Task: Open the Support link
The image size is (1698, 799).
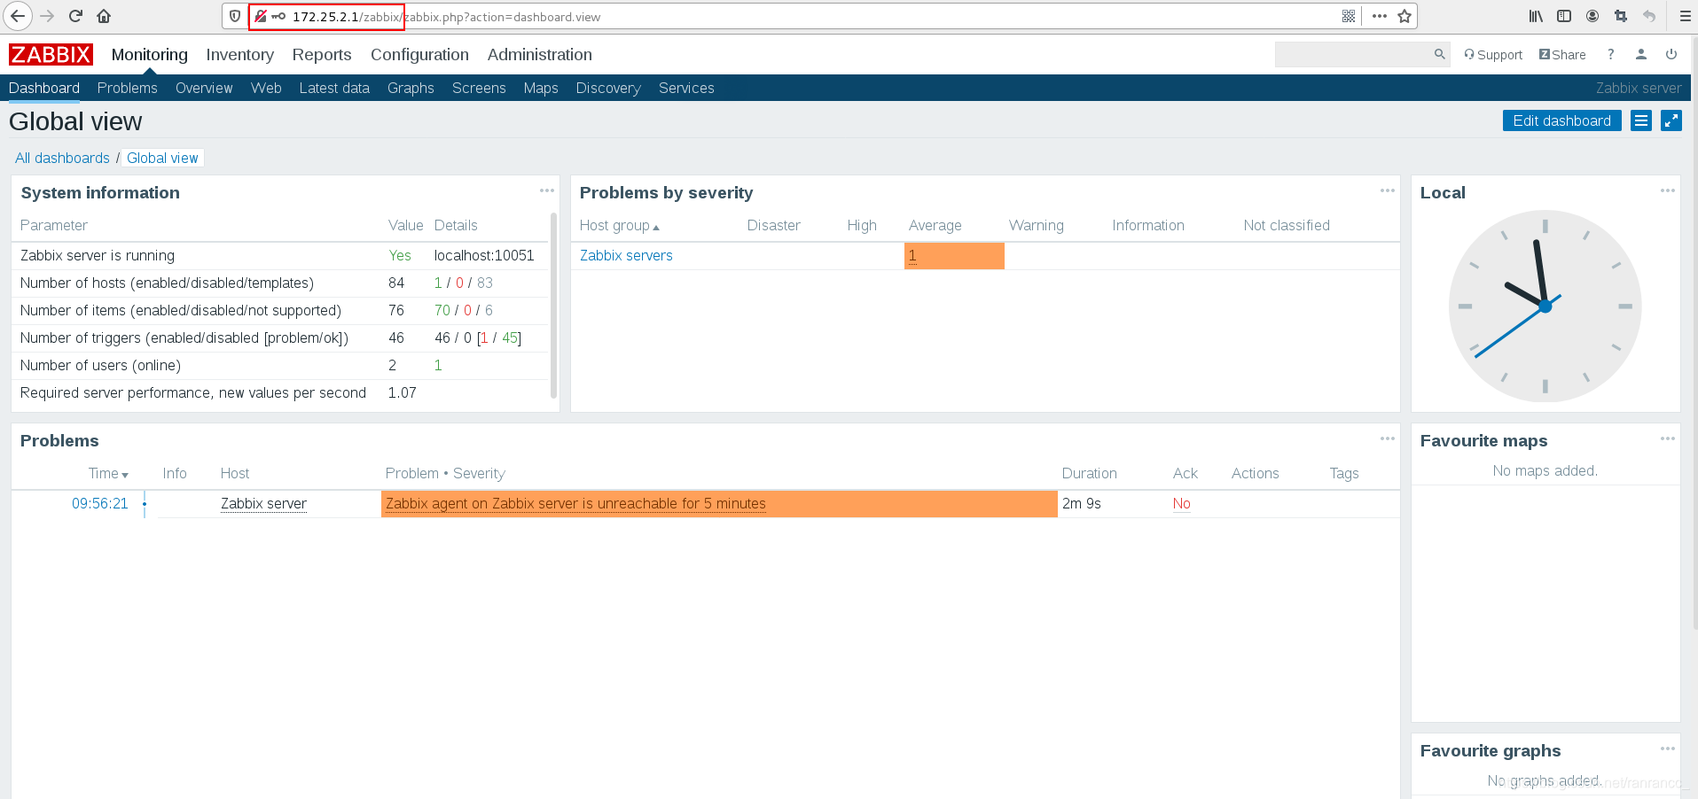Action: coord(1493,55)
